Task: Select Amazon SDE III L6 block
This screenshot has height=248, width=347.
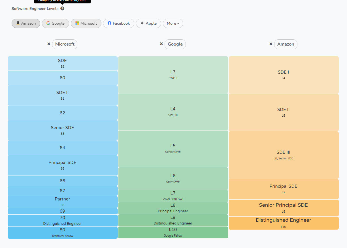Action: click(x=284, y=155)
